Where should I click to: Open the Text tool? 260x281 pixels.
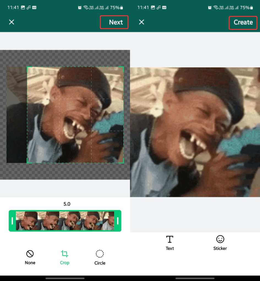170,243
